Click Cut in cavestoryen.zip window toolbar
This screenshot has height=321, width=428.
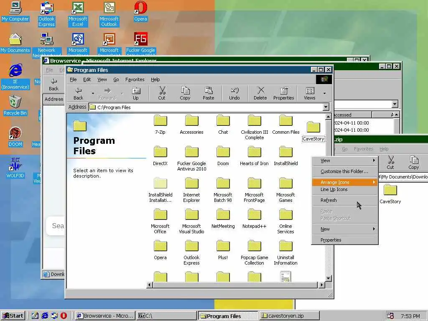pos(390,163)
